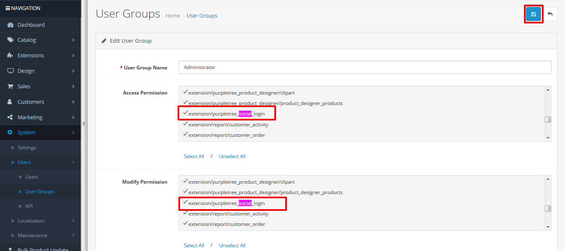Click the Customers person icon
Viewport: 565px width, 251px height.
pos(10,102)
